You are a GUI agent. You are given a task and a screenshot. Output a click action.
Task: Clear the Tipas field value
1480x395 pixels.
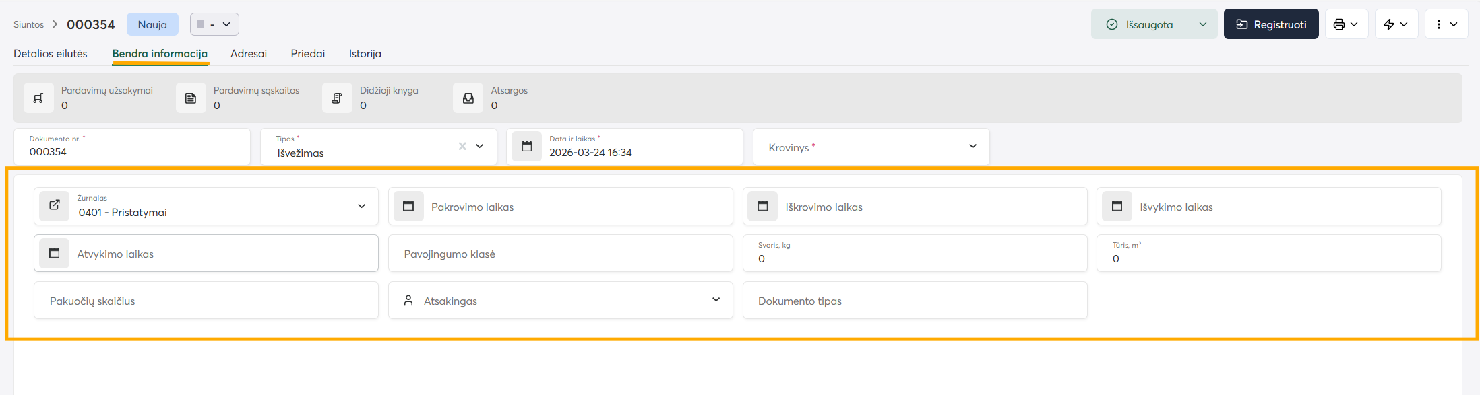[462, 147]
